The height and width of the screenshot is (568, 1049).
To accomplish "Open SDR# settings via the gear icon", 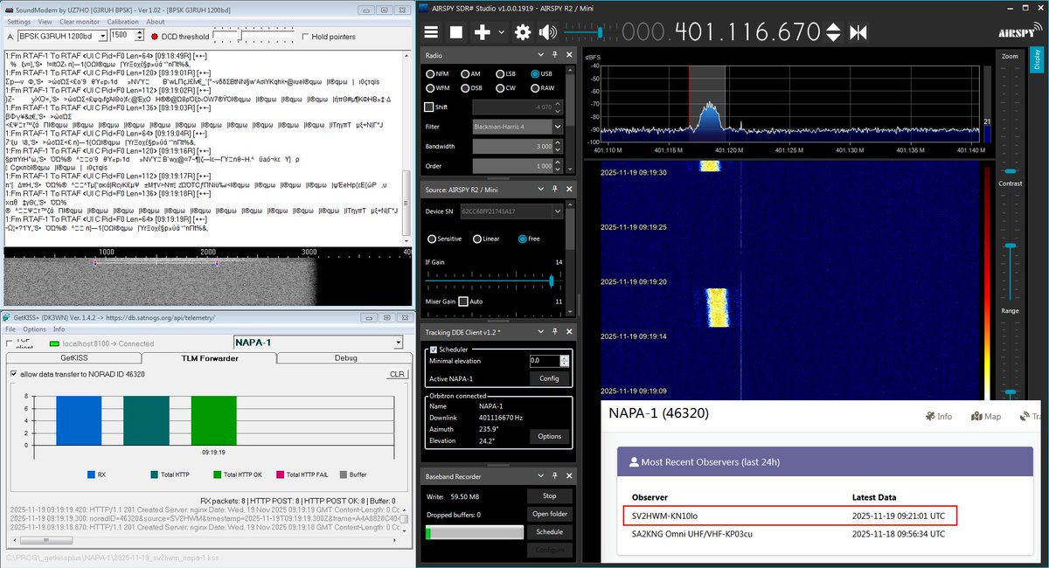I will (522, 31).
